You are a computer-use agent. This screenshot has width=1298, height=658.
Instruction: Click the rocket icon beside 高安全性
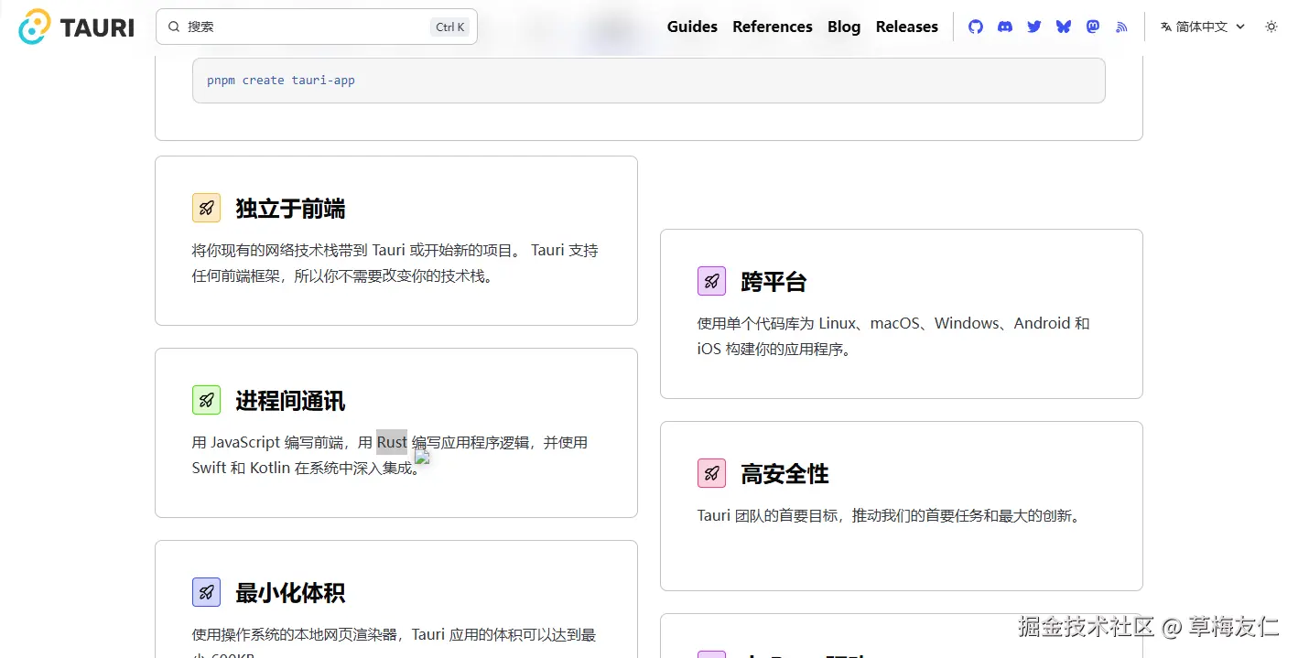point(712,473)
